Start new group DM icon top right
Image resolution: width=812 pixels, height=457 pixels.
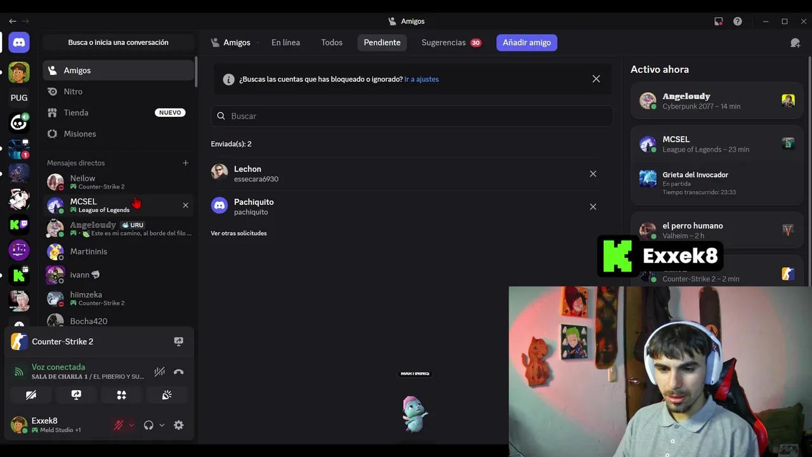click(795, 43)
